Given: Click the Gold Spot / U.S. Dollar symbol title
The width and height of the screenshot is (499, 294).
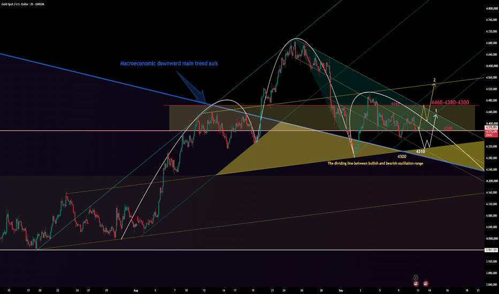Looking at the screenshot, I should click(22, 4).
